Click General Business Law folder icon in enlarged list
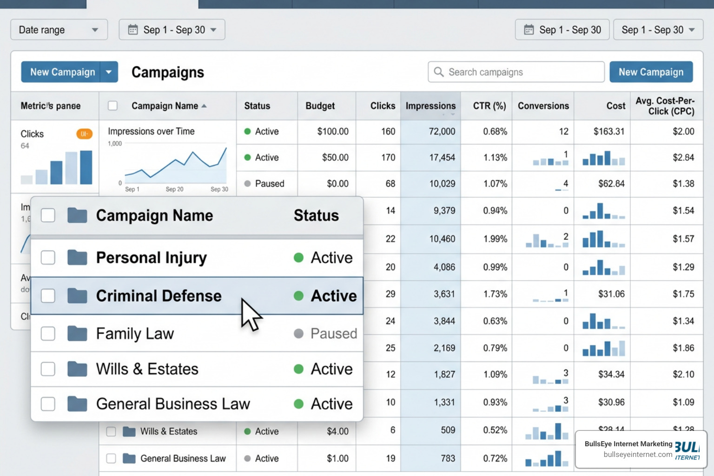Viewport: 714px width, 476px height. click(x=77, y=404)
